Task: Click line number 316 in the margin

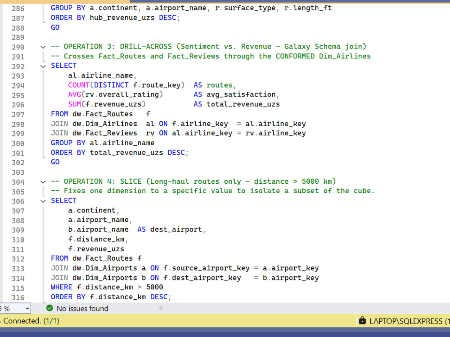Action: coord(18,297)
